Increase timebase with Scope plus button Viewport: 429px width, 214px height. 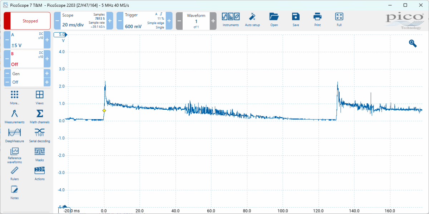pyautogui.click(x=110, y=21)
